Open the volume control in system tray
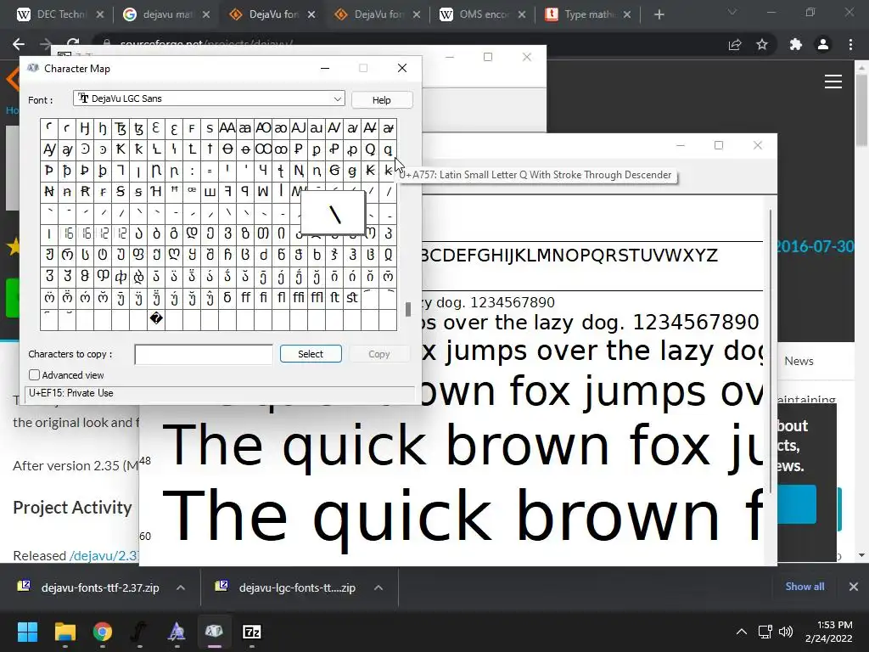The width and height of the screenshot is (869, 652). 785,632
